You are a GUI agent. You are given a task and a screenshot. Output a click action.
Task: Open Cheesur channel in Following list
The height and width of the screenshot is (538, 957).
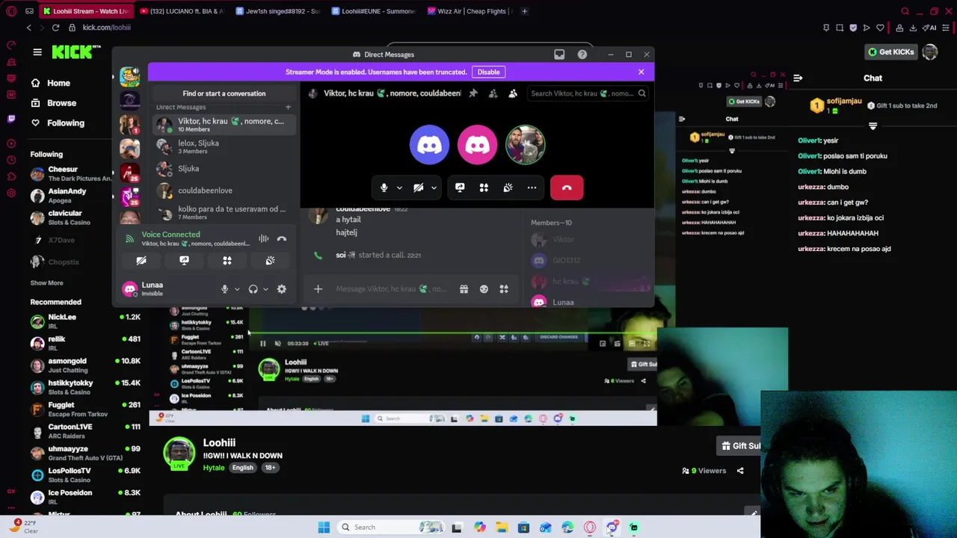[71, 173]
